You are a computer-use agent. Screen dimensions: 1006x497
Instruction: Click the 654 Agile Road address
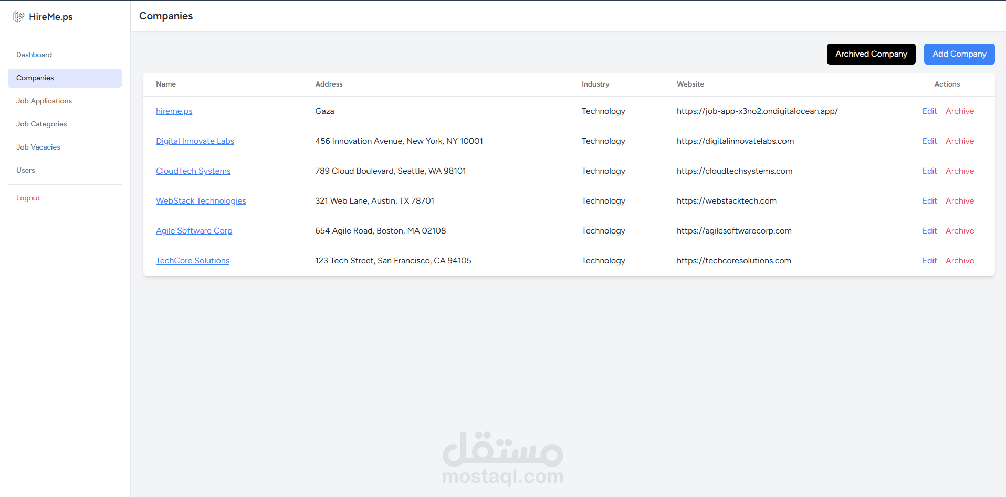click(381, 231)
